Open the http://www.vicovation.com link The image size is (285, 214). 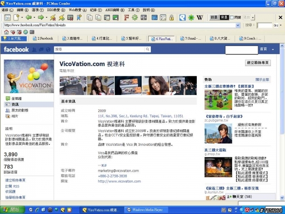click(119, 181)
